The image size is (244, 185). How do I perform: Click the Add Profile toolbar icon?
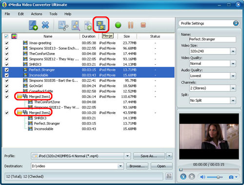[x=88, y=25]
